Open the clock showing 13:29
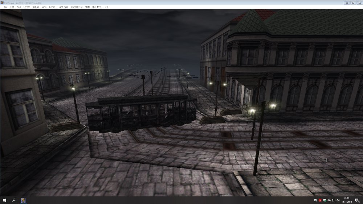The height and width of the screenshot is (204, 363). tap(347, 200)
